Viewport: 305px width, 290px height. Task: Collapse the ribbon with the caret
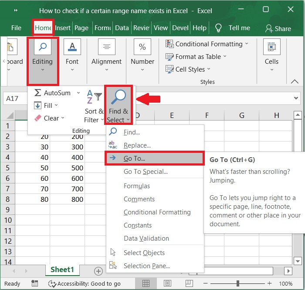pyautogui.click(x=295, y=82)
